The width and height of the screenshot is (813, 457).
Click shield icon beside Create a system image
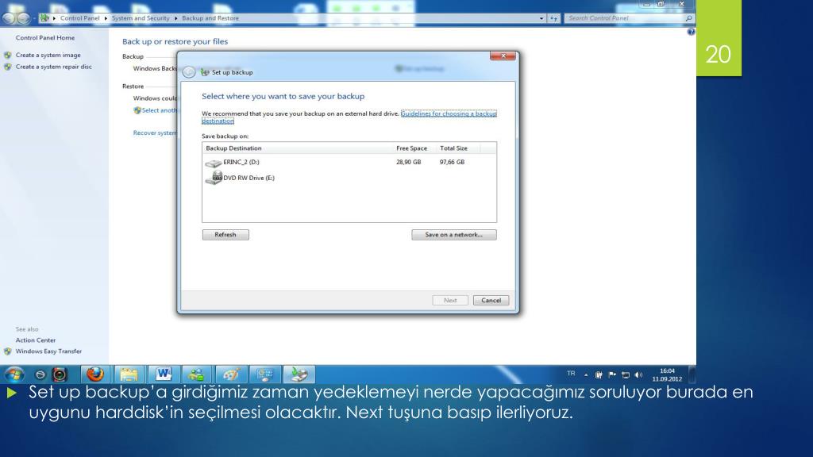(x=8, y=55)
